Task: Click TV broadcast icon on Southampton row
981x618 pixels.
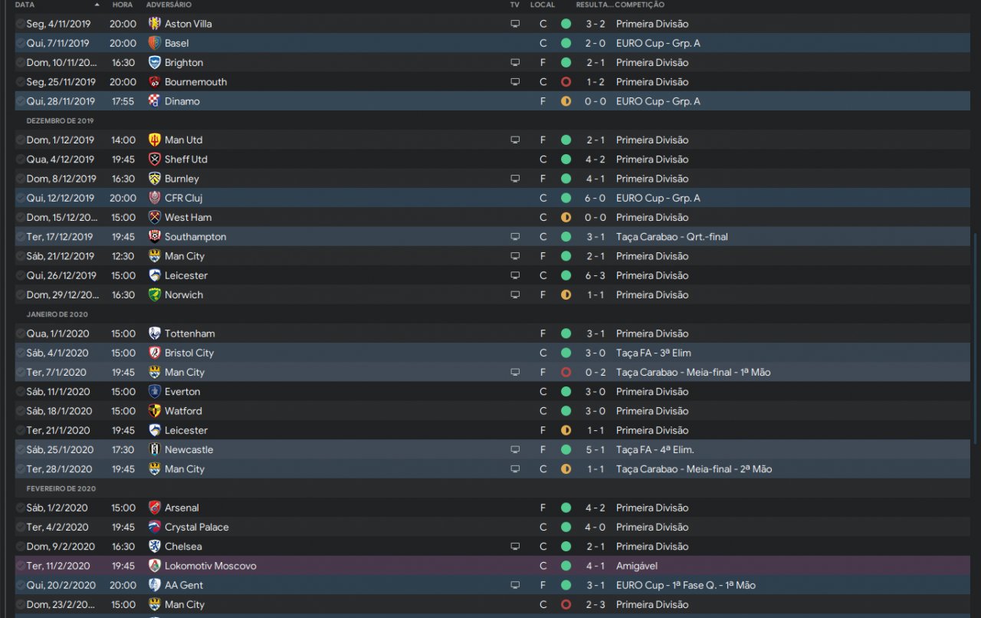Action: (x=515, y=237)
